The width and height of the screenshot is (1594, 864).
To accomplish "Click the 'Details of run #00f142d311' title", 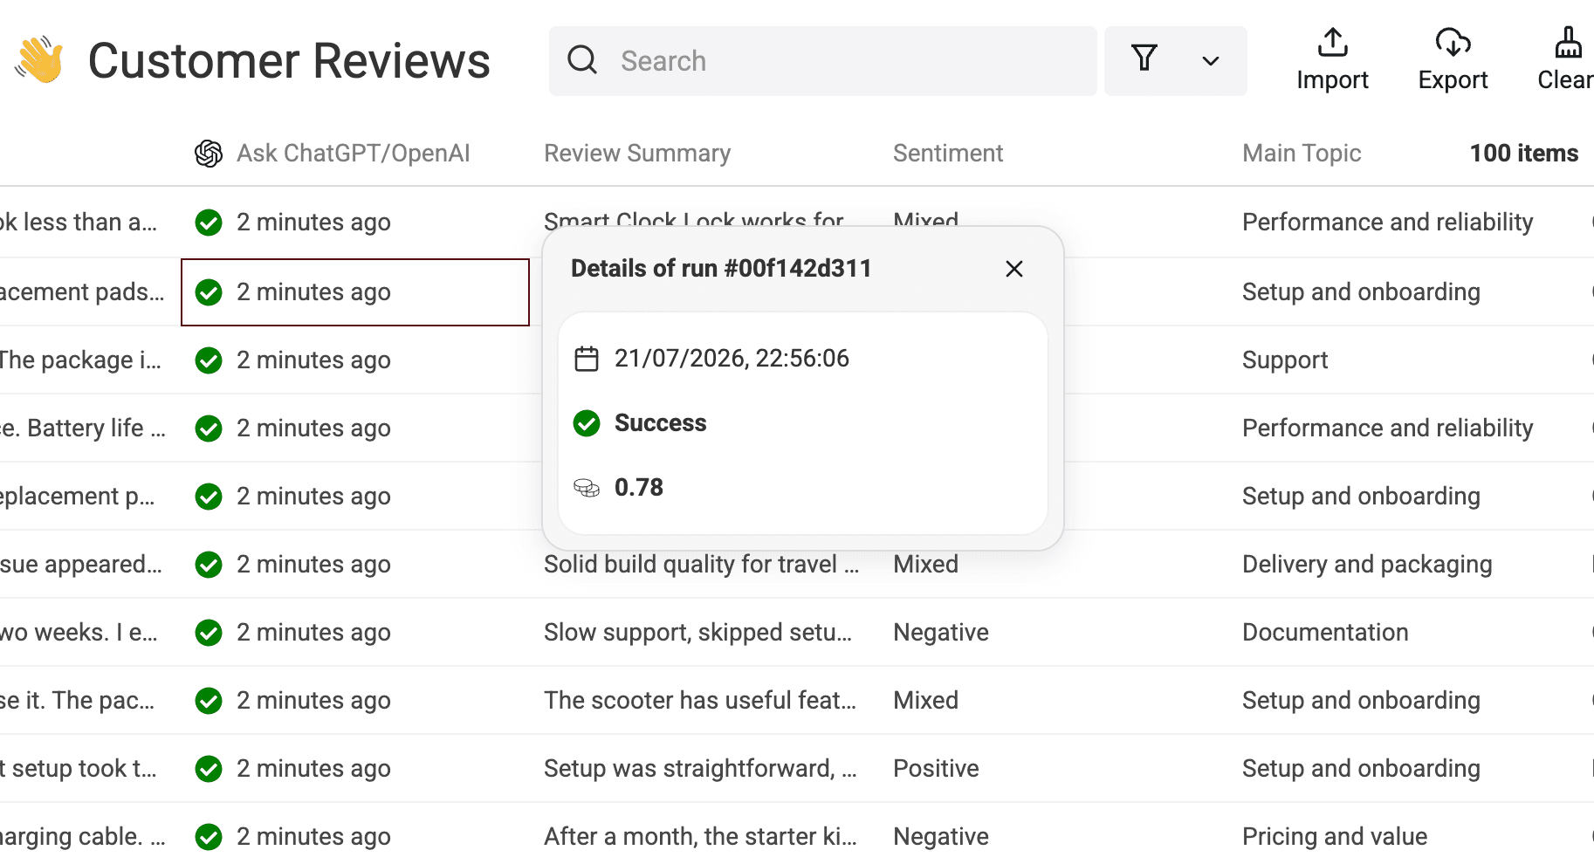I will tap(721, 269).
